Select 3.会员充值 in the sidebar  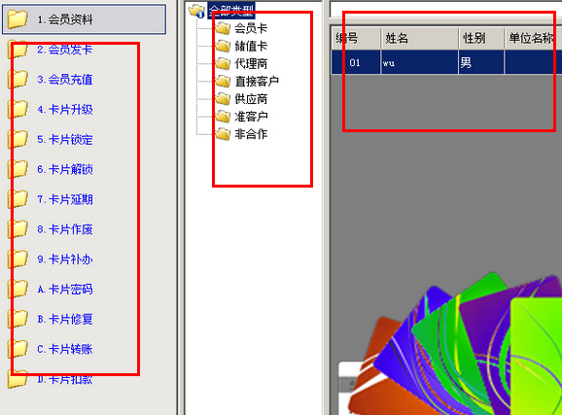click(x=65, y=79)
